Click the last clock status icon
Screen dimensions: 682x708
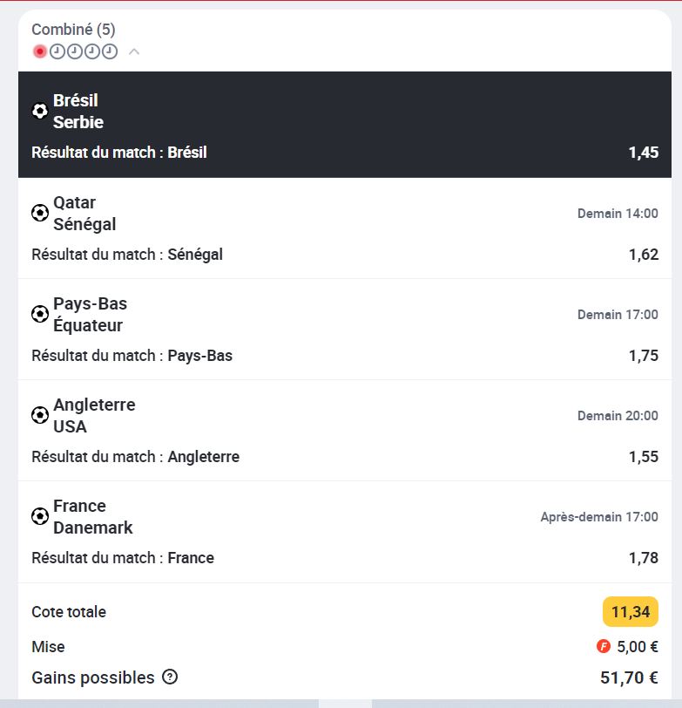click(x=110, y=51)
